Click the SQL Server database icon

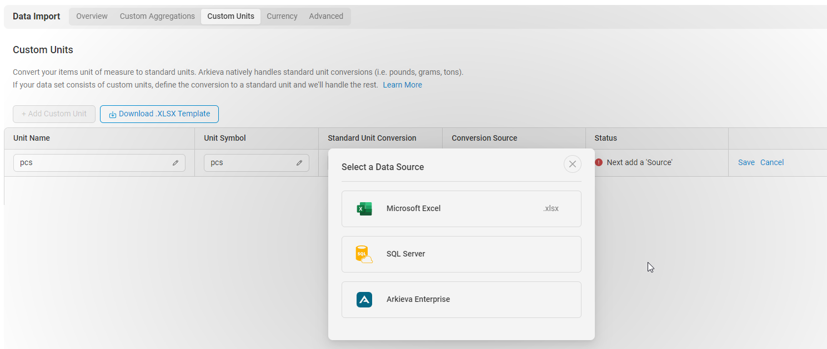coord(364,254)
